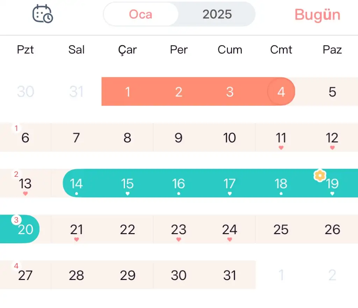Select fertile day 14

(77, 183)
